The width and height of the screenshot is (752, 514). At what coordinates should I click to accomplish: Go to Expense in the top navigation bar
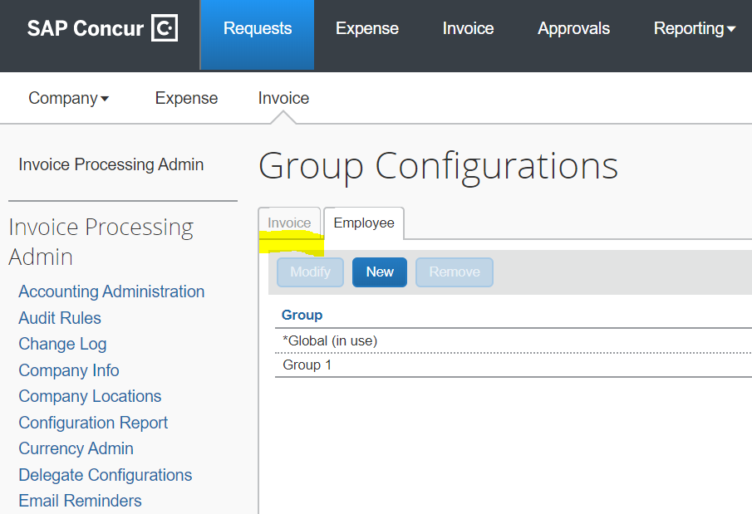367,28
